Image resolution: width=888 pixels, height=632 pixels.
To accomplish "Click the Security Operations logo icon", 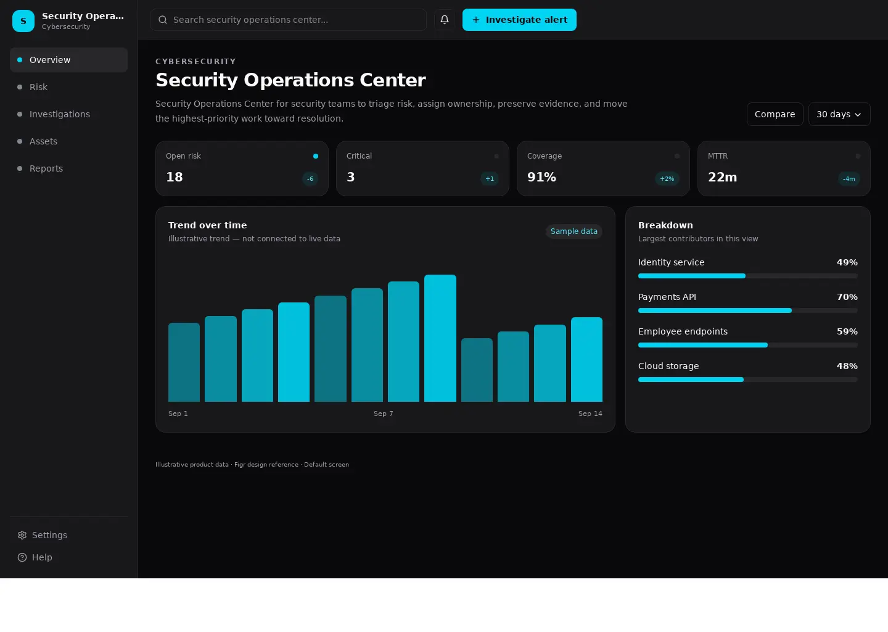I will coord(23,21).
